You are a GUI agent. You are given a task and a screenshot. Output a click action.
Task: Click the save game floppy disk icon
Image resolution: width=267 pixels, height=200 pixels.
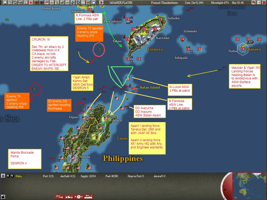click(x=5, y=3)
